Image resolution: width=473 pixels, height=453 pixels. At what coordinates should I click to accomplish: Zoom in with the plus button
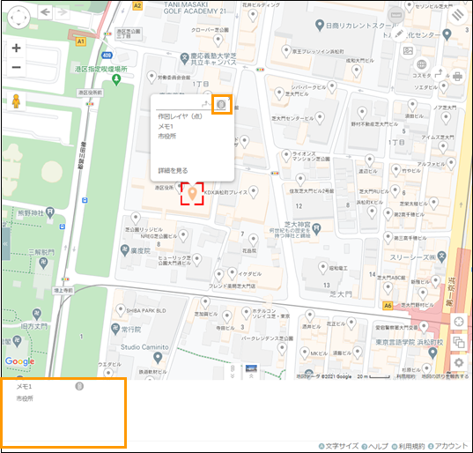[16, 48]
